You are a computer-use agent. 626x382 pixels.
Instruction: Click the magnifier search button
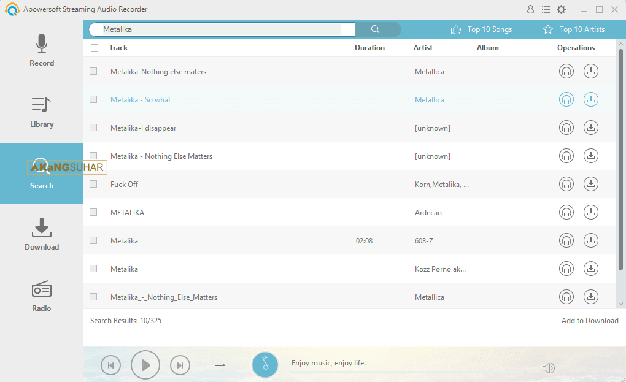375,29
